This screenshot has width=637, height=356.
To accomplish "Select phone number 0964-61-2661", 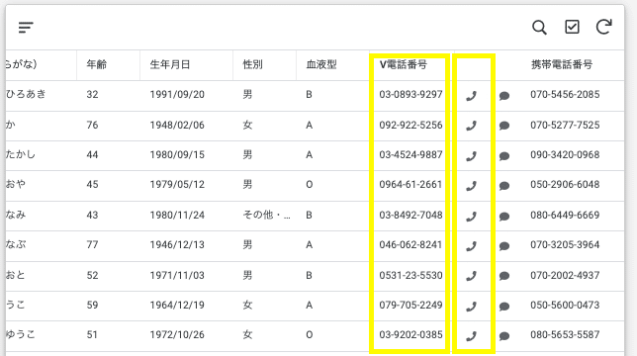I will click(x=410, y=185).
